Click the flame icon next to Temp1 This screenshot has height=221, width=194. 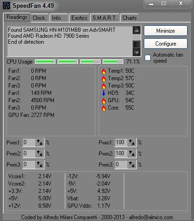point(104,71)
